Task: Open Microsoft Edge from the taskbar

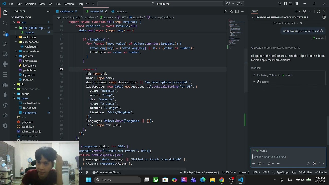Action: (203, 180)
